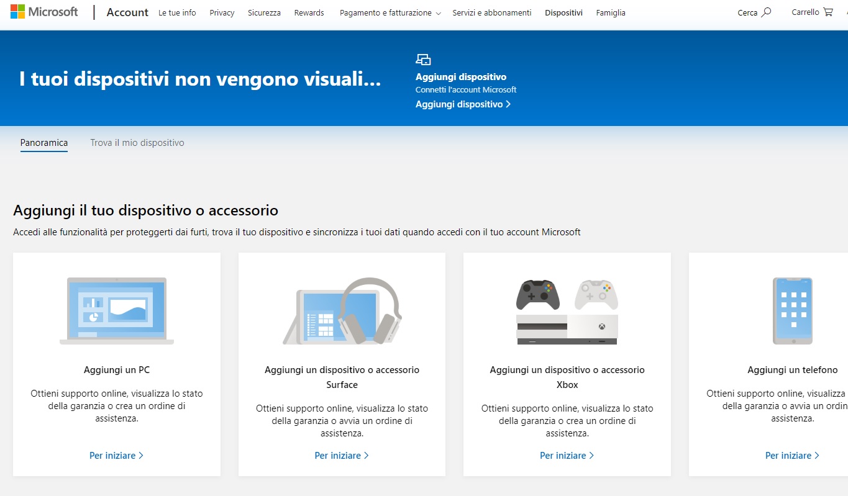Image resolution: width=848 pixels, height=496 pixels.
Task: Click the Microsoft logo
Action: [44, 12]
